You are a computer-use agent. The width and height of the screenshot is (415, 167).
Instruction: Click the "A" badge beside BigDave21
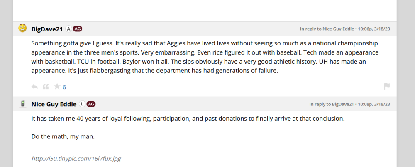tap(68, 29)
